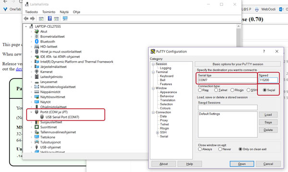Click the forward arrow in Laitehallinta toolbar
Image resolution: width=288 pixels, height=172 pixels.
click(33, 19)
